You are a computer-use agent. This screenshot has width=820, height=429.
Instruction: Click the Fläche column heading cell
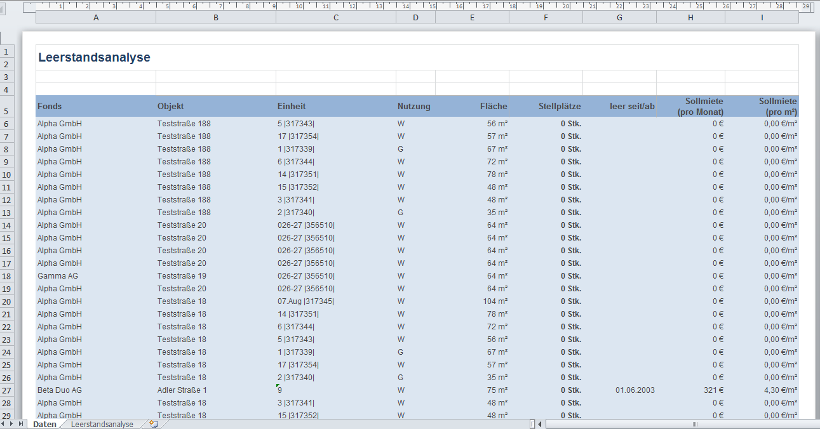pos(473,106)
